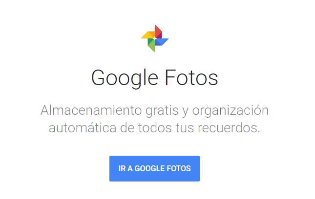Click the yellow blade of the pinwheel

point(148,35)
